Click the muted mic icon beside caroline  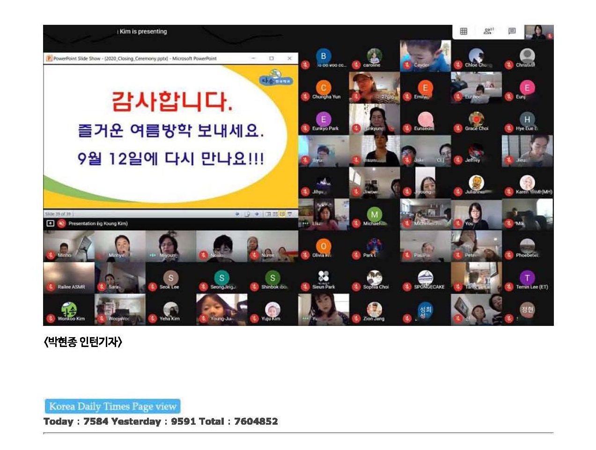pyautogui.click(x=356, y=65)
